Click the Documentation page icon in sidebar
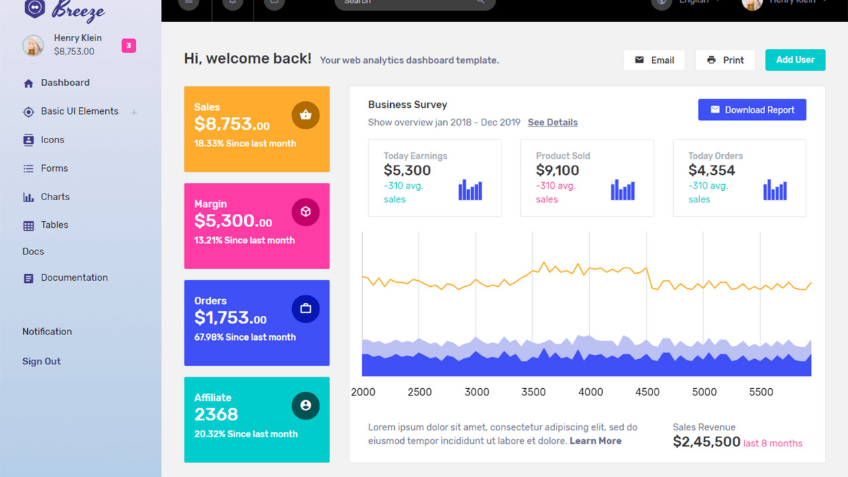This screenshot has width=848, height=477. pyautogui.click(x=28, y=278)
